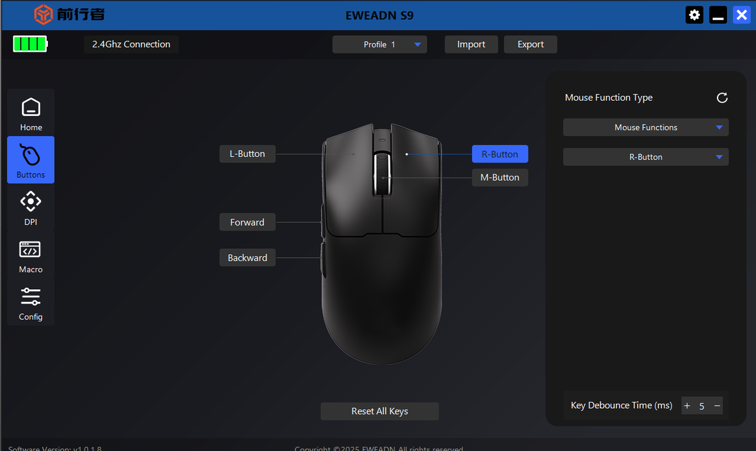Open the Home section in sidebar
This screenshot has height=451, width=756.
point(30,113)
